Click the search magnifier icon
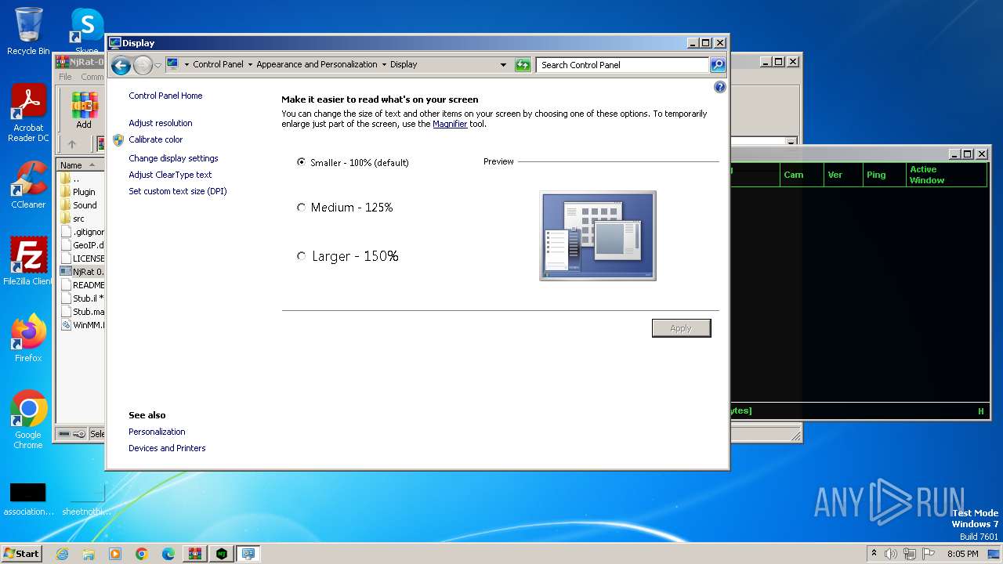 718,65
